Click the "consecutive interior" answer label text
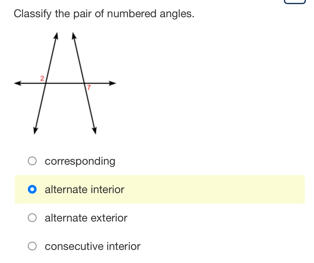This screenshot has width=314, height=263. coord(93,246)
